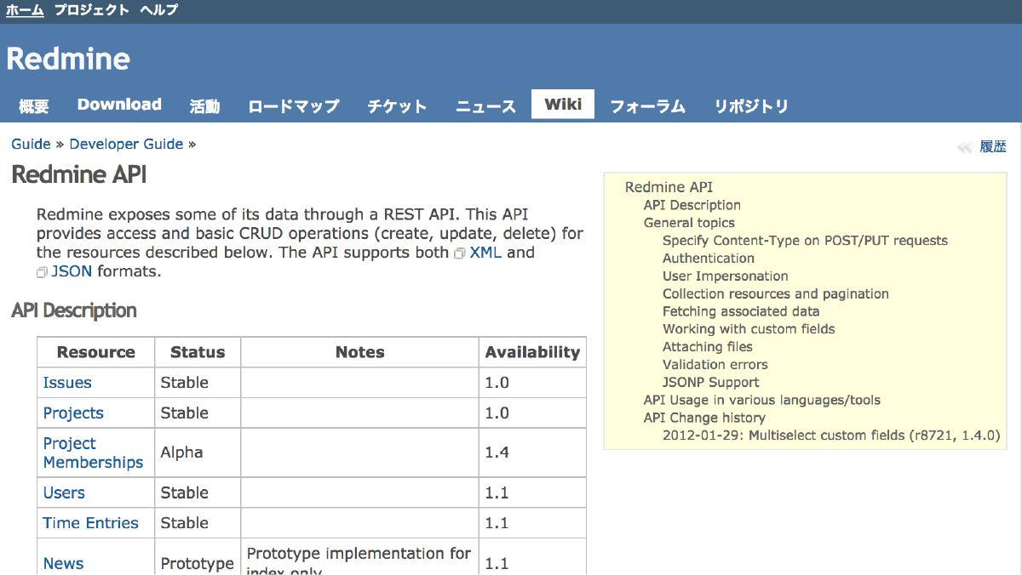This screenshot has height=575, width=1022.
Task: Click the Redmine API page heading
Action: tap(79, 174)
